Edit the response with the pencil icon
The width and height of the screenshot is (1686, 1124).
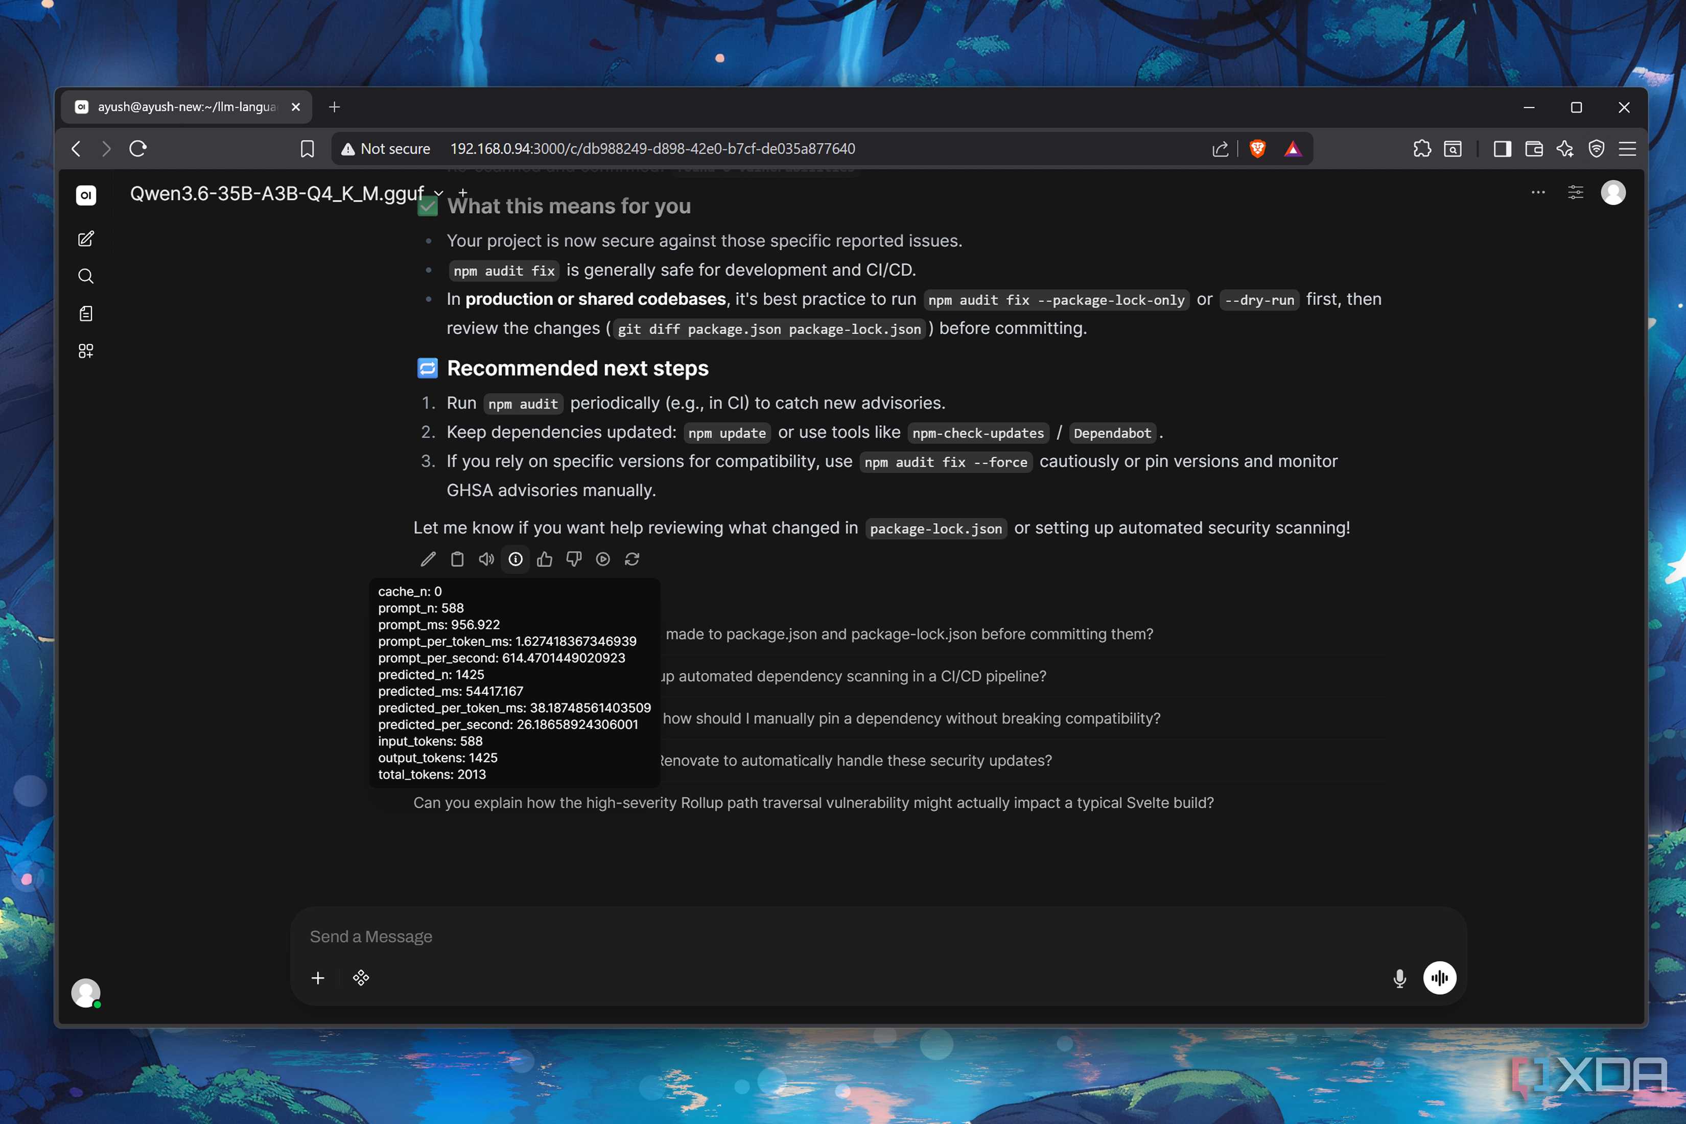[428, 559]
